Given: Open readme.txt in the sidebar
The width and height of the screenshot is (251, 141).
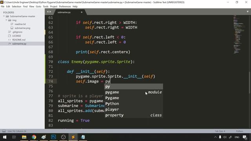Looking at the screenshot, I should pos(20,24).
